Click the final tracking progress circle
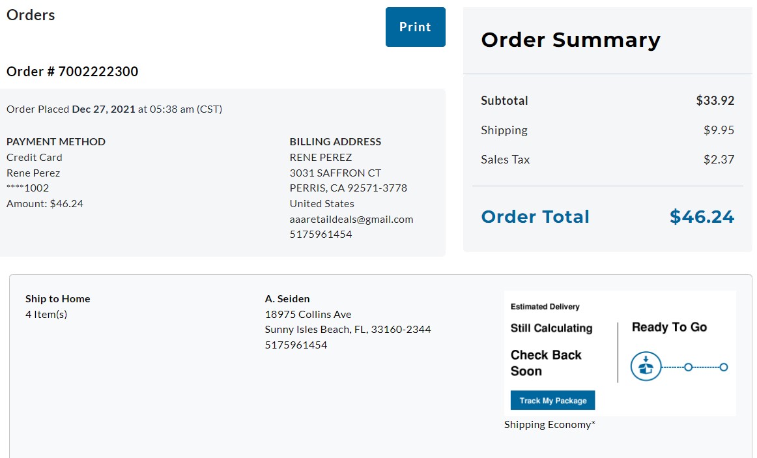This screenshot has height=458, width=757. [723, 367]
